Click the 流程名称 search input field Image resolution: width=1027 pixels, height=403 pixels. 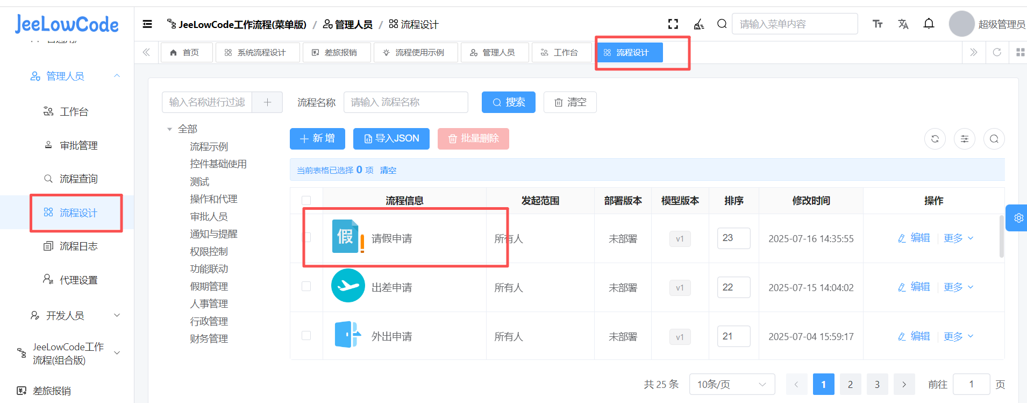tap(405, 102)
